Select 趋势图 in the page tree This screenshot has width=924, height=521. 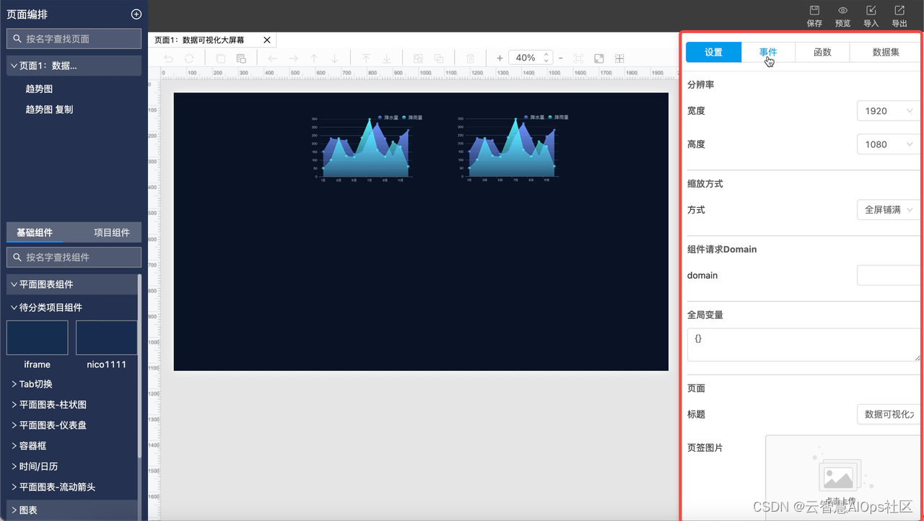pos(39,89)
